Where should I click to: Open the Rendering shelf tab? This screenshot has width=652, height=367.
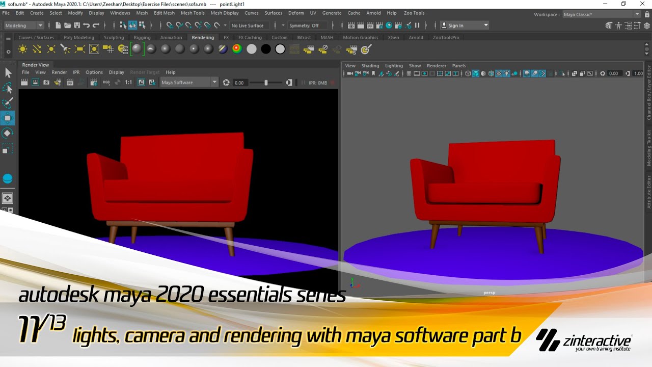(x=203, y=37)
